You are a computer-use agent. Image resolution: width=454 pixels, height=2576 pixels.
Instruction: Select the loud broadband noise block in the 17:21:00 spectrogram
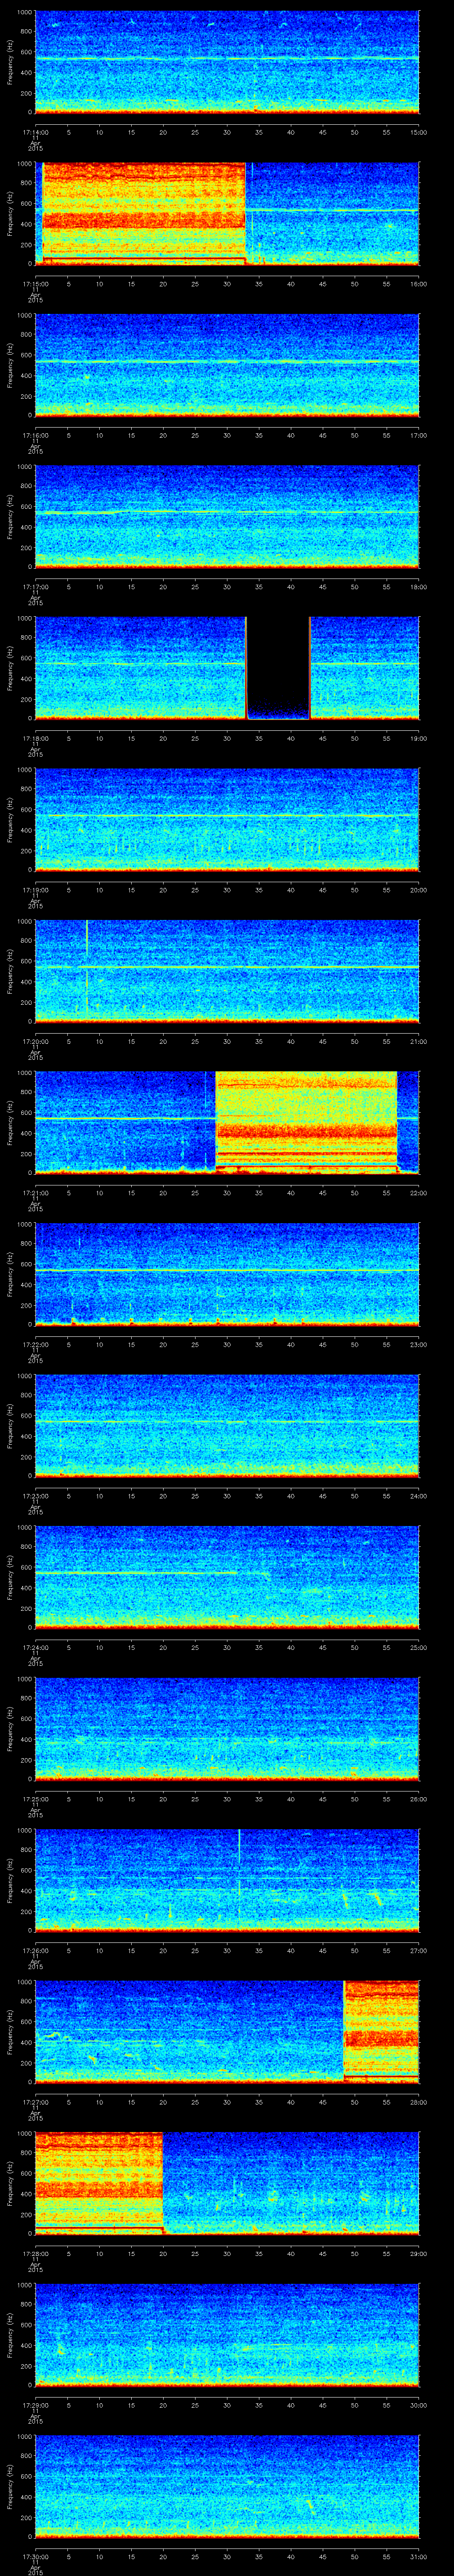pos(306,1122)
